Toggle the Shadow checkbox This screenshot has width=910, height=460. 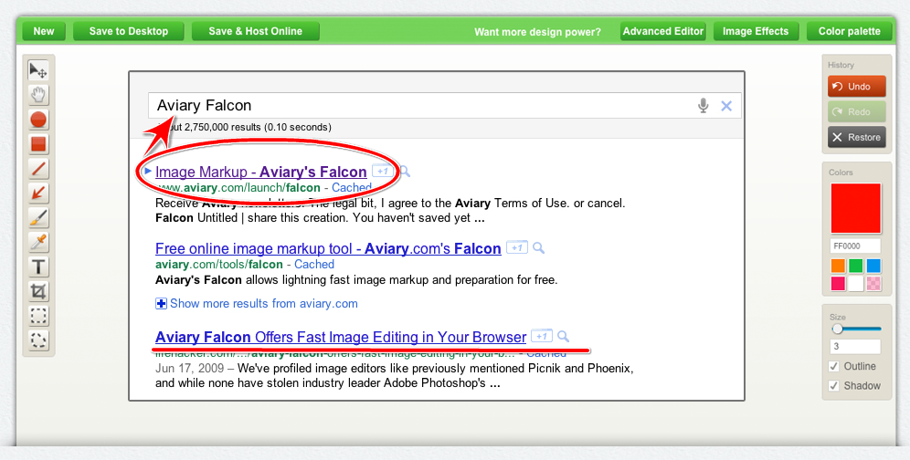(833, 386)
